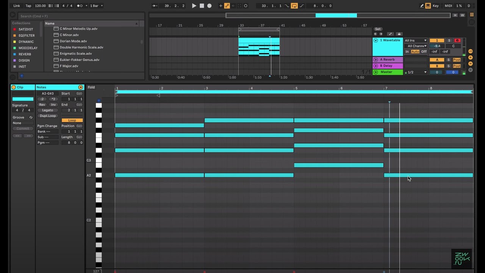Unfold the A Reverb return track

click(x=376, y=60)
